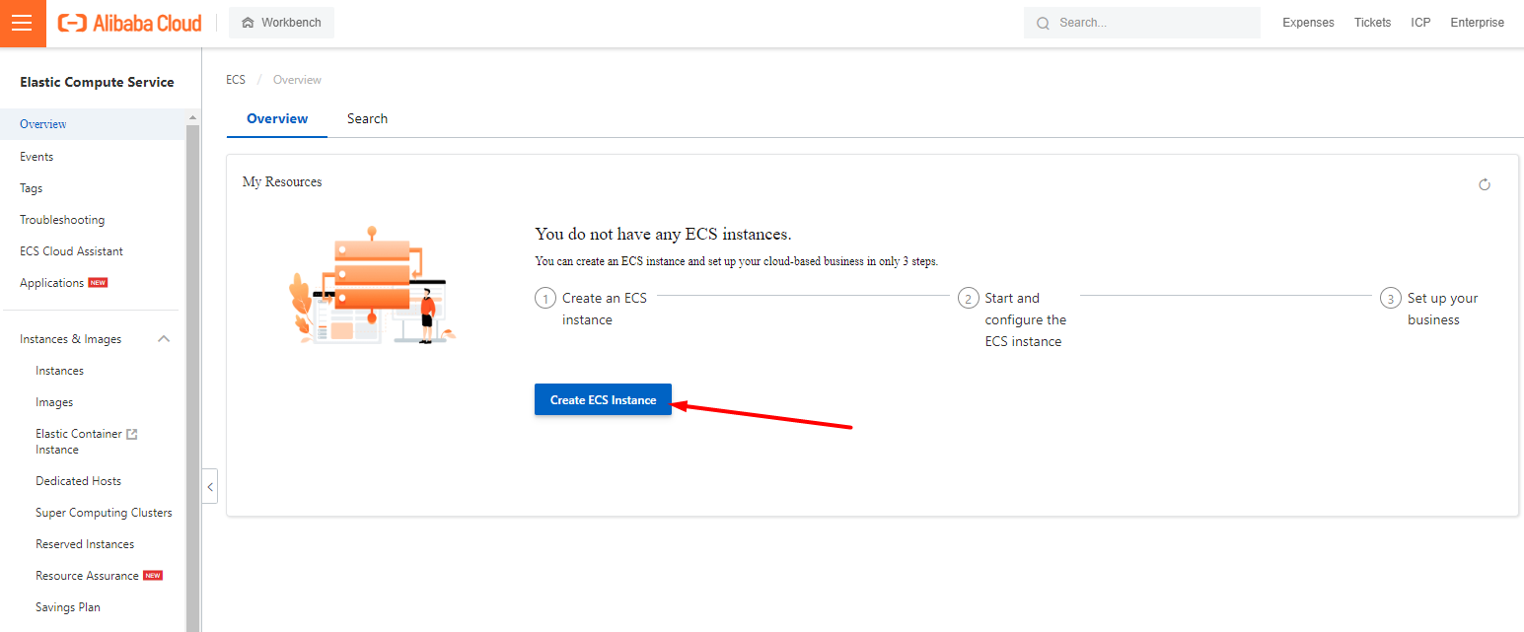Refresh the My Resources panel
Screen dimensions: 1524x632
click(1485, 184)
